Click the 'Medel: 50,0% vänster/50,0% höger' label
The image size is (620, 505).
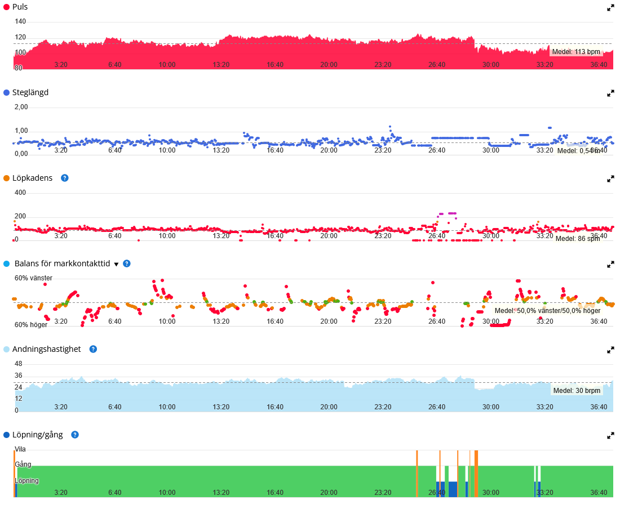click(548, 311)
